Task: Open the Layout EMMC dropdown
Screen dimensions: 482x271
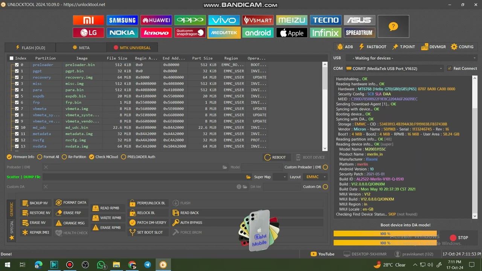Action: pos(316,177)
